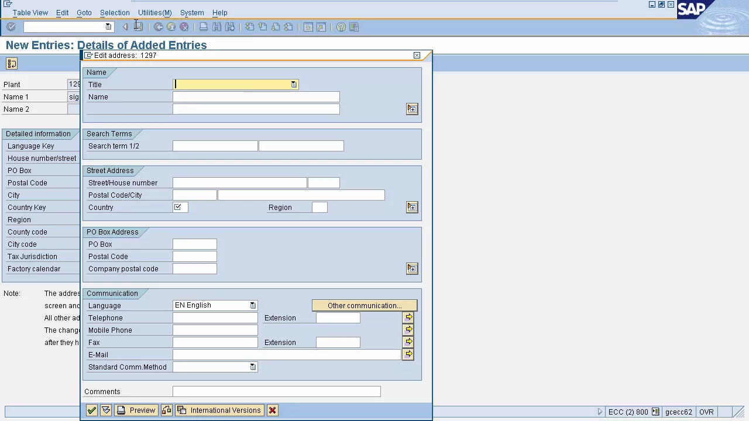The width and height of the screenshot is (749, 421).
Task: Expand more fields in the PO Box Address section
Action: click(412, 268)
